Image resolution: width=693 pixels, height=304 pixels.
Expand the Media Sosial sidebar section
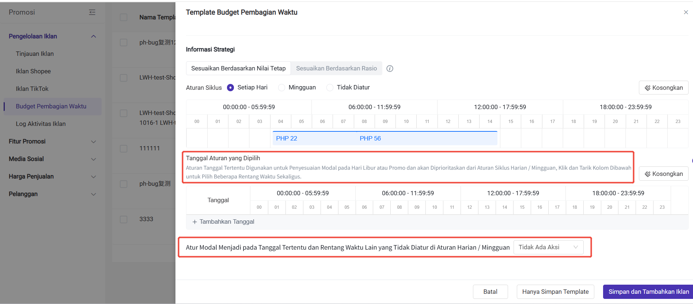coord(94,159)
